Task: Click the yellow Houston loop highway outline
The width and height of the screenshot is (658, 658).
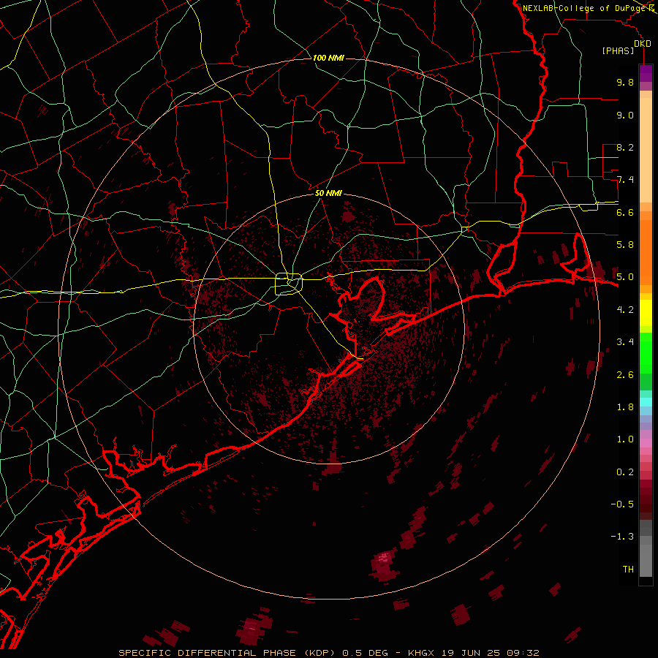Action: (x=289, y=284)
